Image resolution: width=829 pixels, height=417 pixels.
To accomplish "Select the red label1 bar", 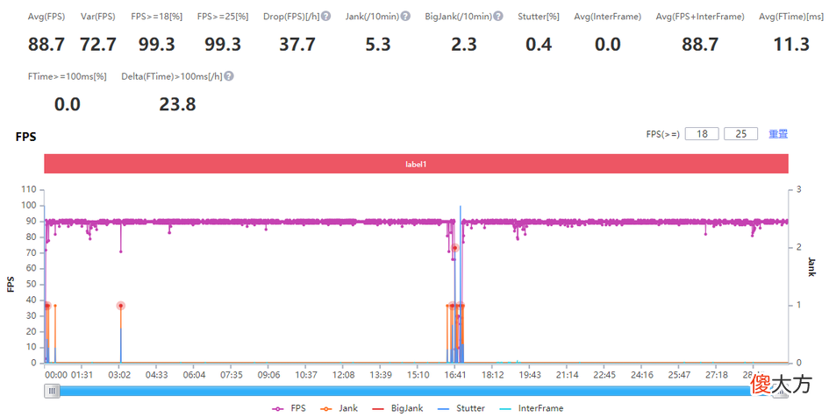I will point(416,164).
